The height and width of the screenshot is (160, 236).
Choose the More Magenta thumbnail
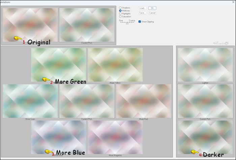[115, 137]
